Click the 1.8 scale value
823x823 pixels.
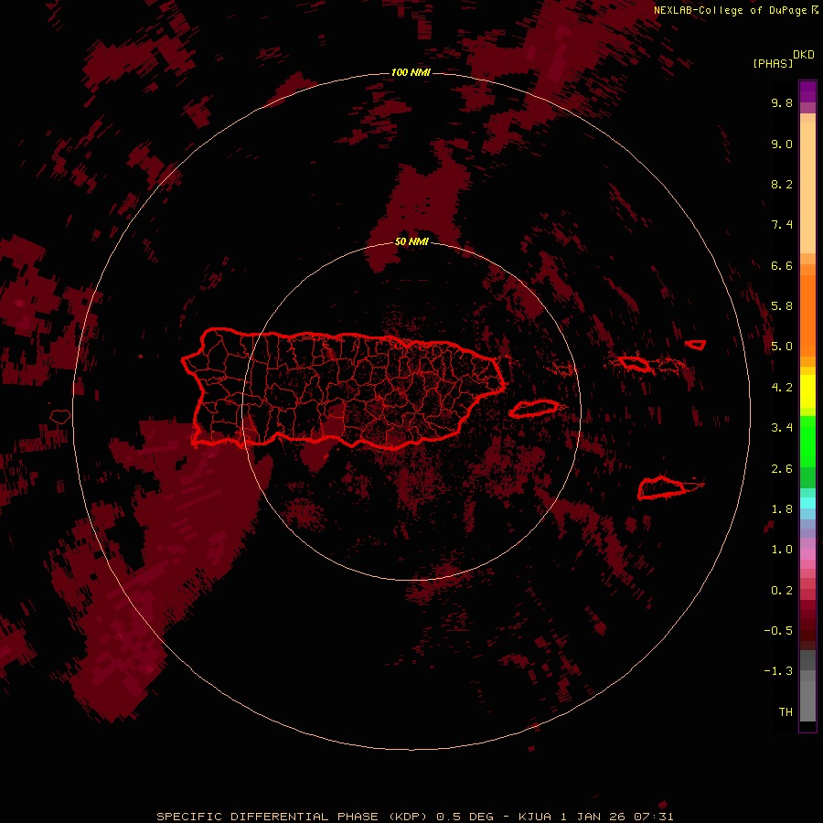[x=782, y=509]
